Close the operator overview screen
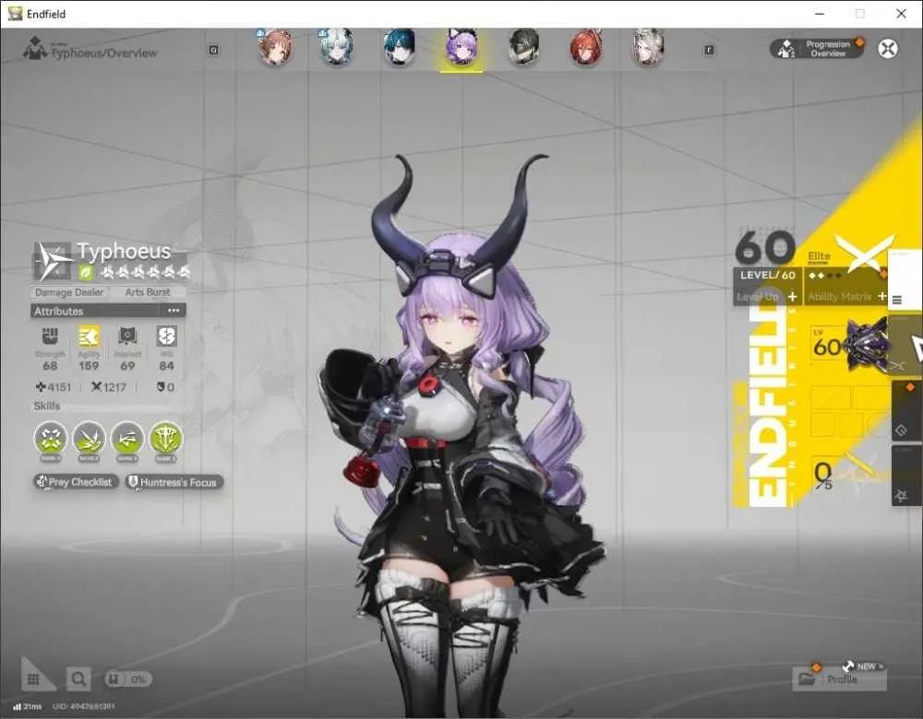This screenshot has height=719, width=923. pos(888,49)
